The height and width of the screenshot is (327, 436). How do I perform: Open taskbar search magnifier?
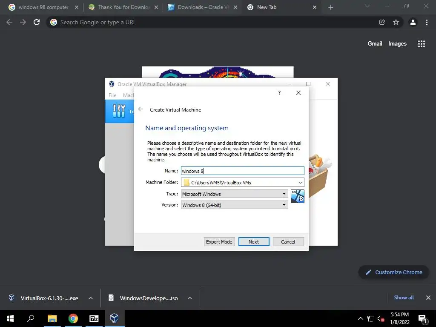coord(31,318)
